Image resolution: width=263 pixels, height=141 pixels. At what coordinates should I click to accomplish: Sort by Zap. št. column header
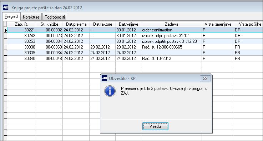tap(21, 24)
